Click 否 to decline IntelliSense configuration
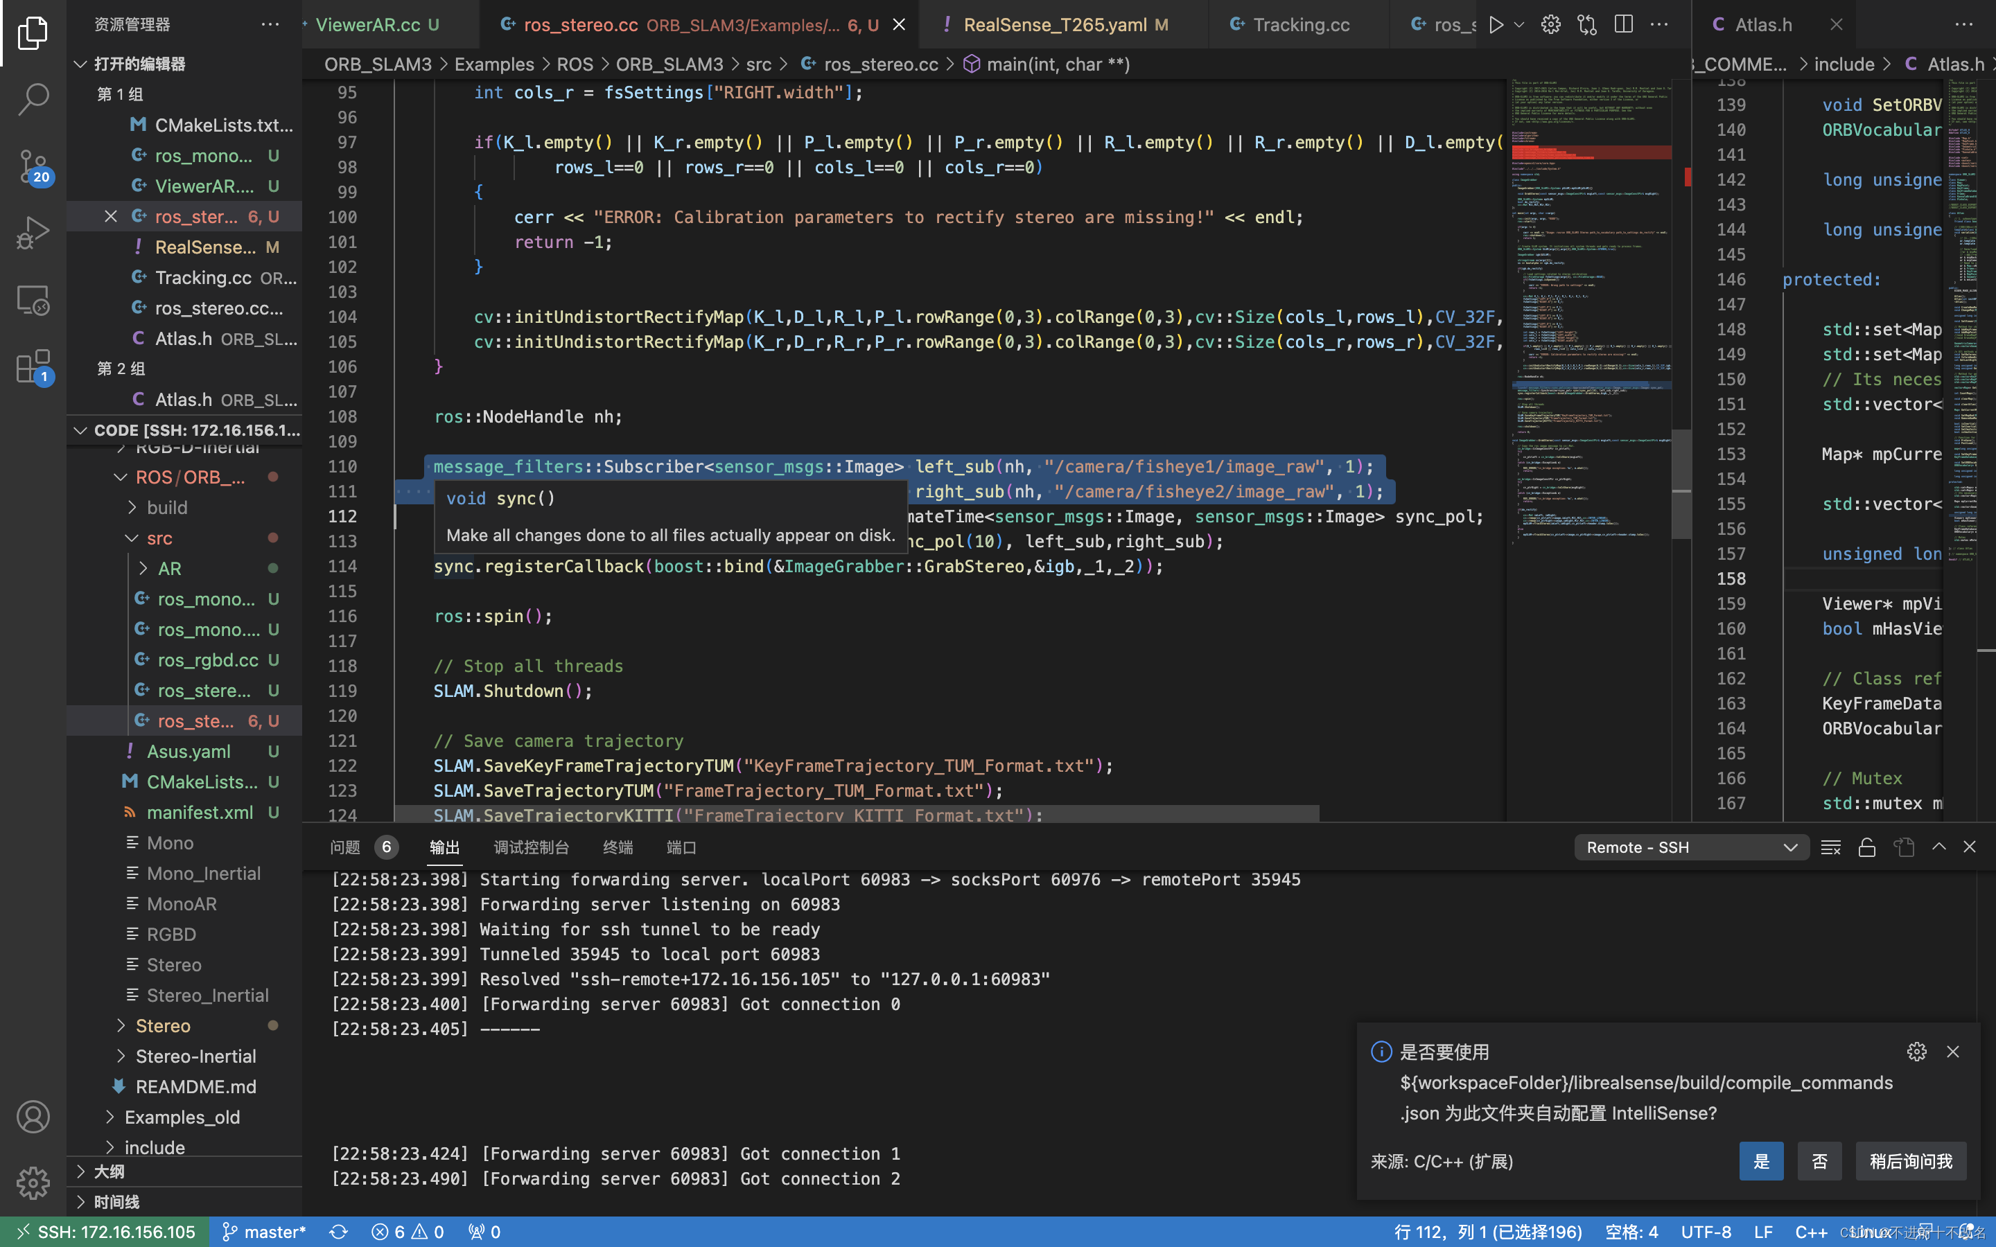Screen dimensions: 1996x1247 (1819, 1161)
